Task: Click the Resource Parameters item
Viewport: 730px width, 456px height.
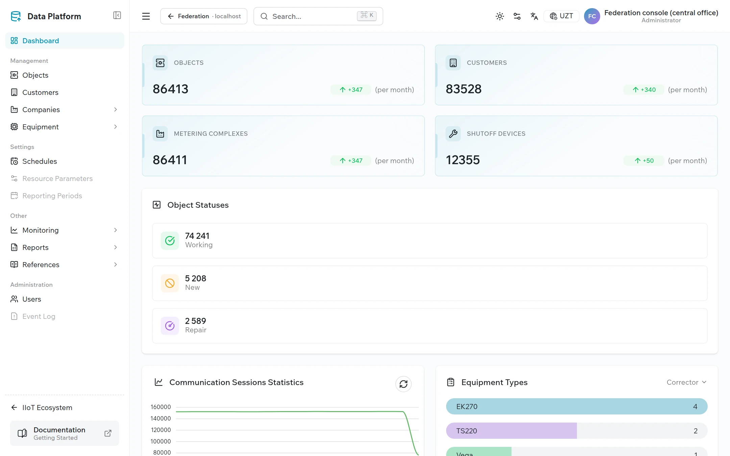Action: [x=65, y=178]
